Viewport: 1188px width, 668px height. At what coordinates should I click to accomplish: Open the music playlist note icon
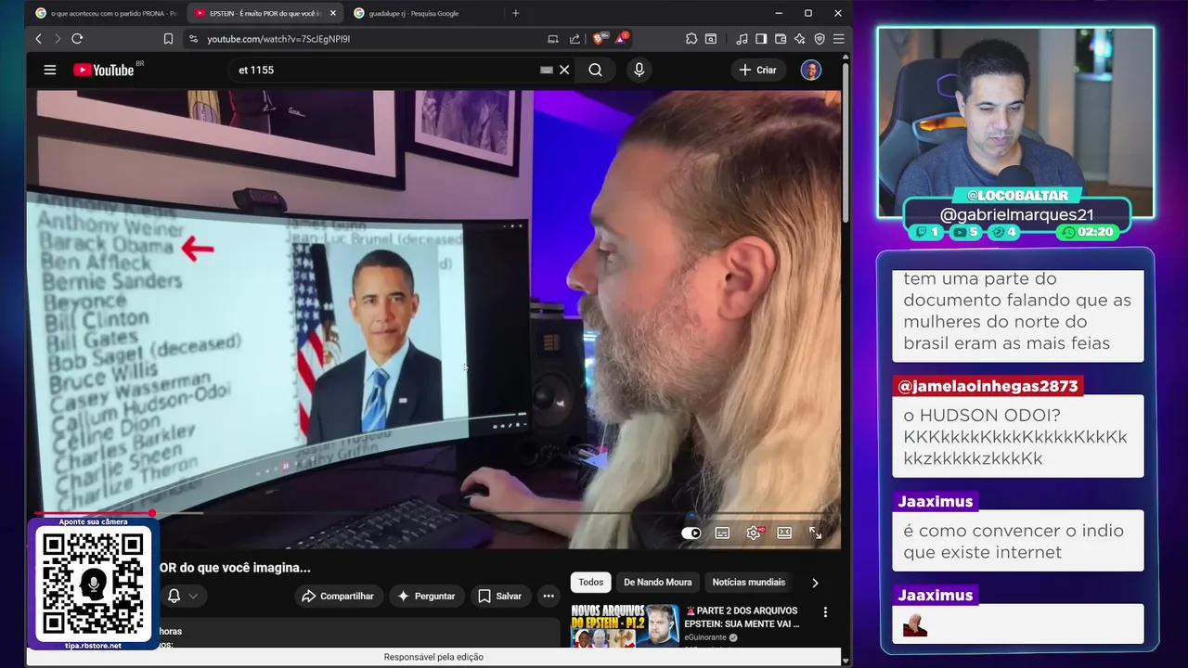coord(742,39)
